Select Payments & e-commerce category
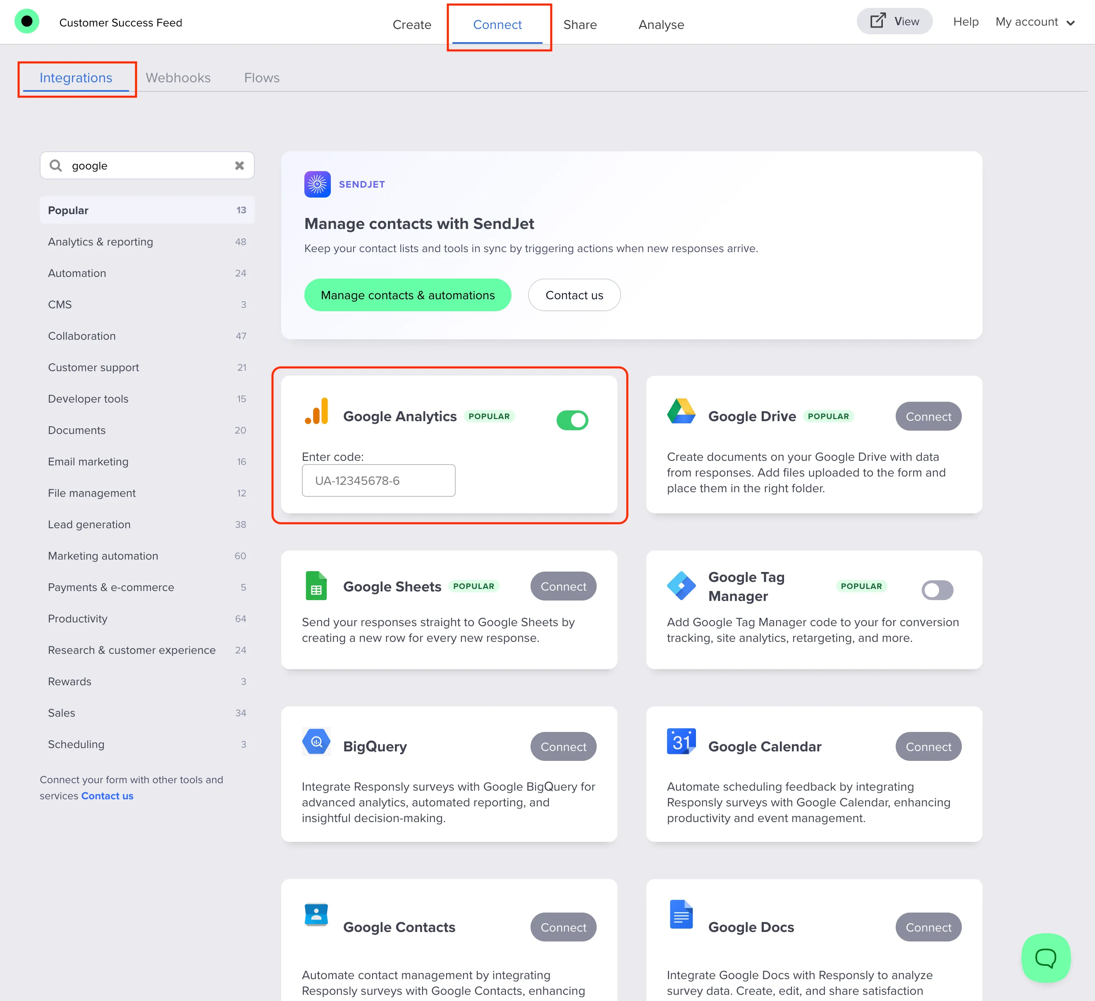Viewport: 1095px width, 1001px height. pyautogui.click(x=147, y=587)
